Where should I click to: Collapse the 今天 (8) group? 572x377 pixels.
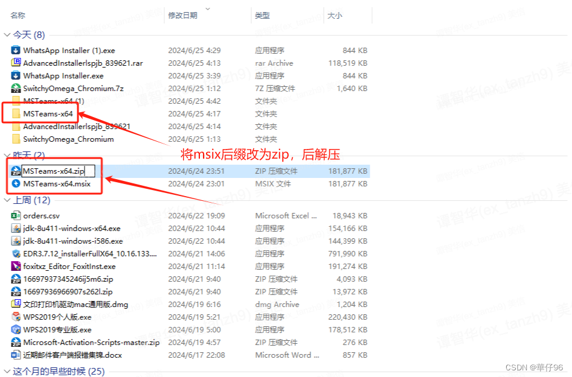click(x=7, y=35)
